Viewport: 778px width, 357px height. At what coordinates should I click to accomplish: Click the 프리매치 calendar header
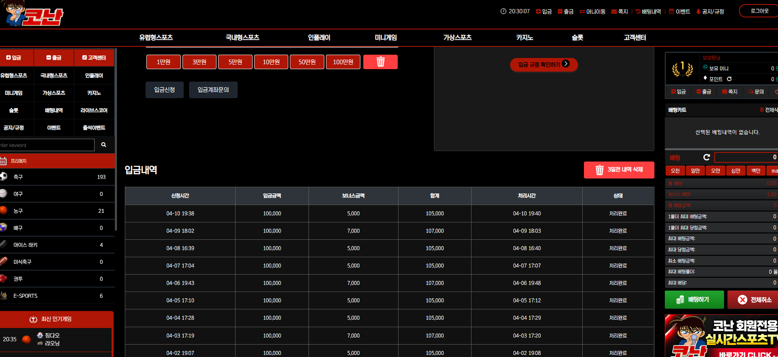pos(57,161)
